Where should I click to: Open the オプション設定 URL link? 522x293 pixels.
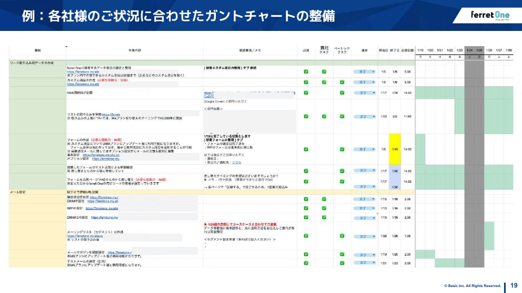pyautogui.click(x=106, y=159)
